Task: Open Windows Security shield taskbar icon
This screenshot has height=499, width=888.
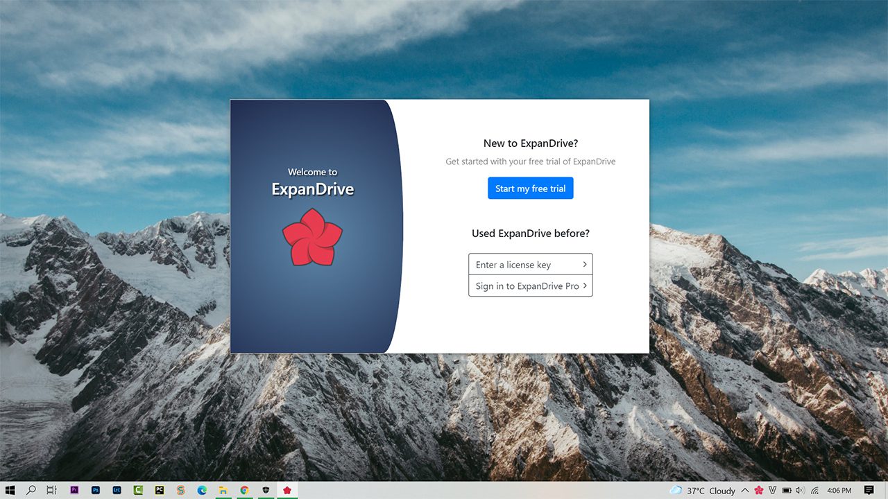Action: (x=266, y=490)
